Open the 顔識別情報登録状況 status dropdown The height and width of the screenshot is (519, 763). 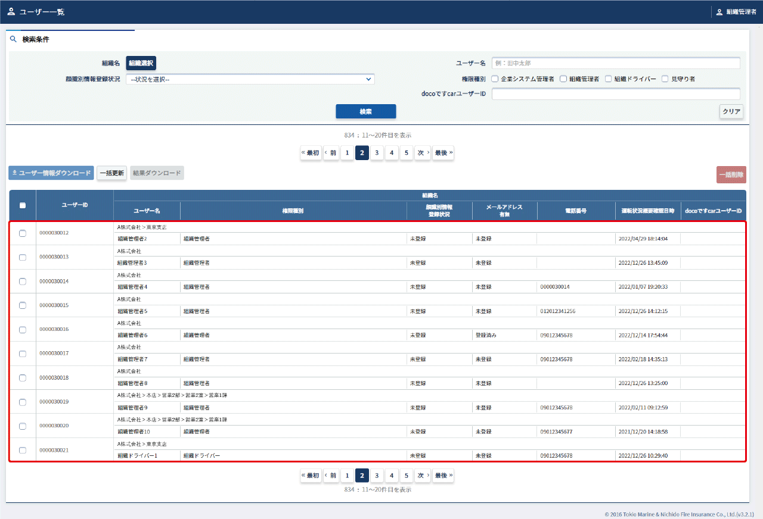[250, 79]
